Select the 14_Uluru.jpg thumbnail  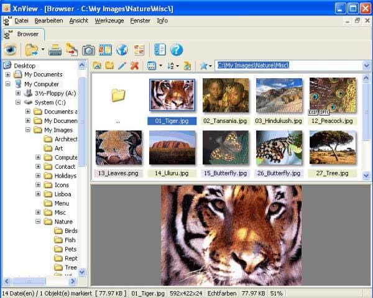click(172, 148)
